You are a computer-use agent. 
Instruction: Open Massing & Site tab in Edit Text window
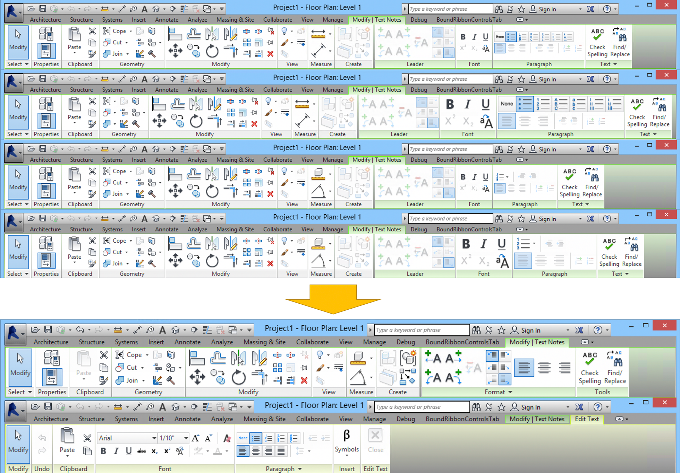(x=264, y=419)
